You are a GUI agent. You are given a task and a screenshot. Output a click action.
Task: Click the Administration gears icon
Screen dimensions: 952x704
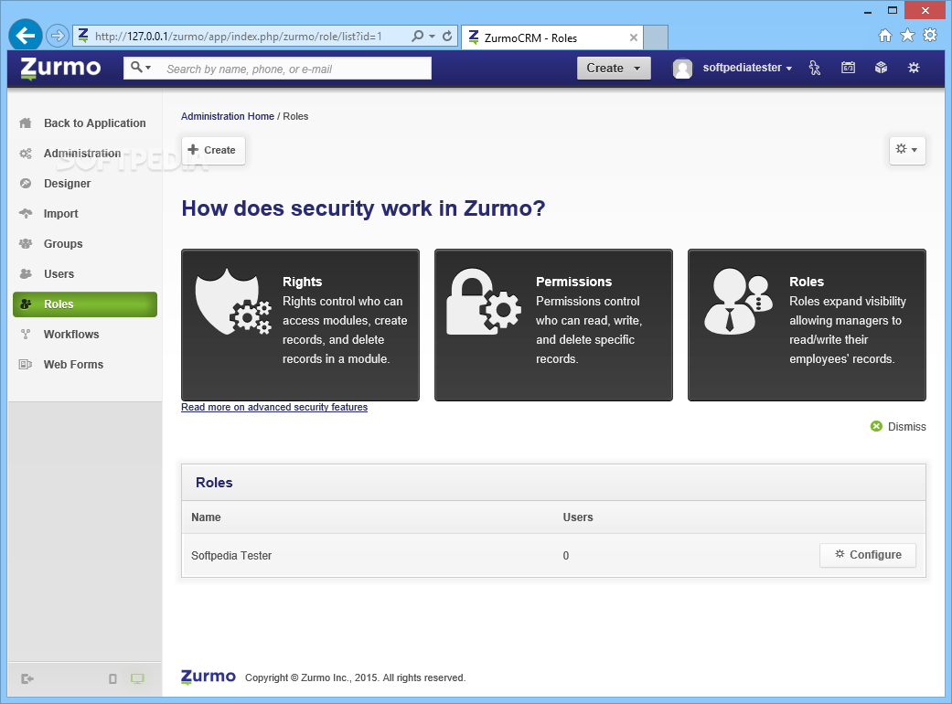click(x=26, y=154)
